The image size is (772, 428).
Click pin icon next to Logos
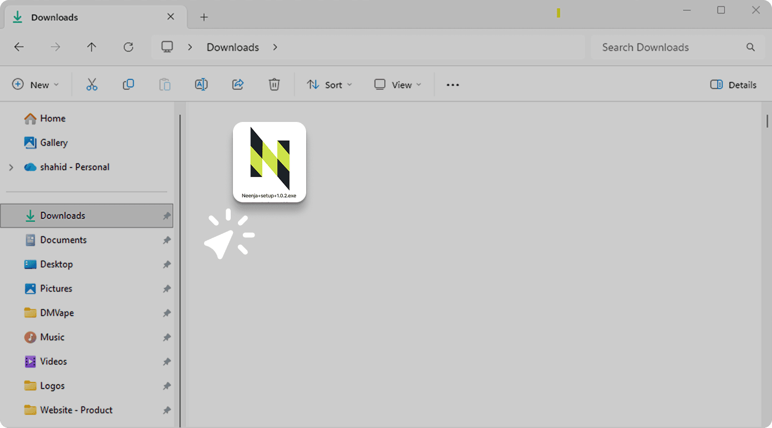(x=166, y=386)
